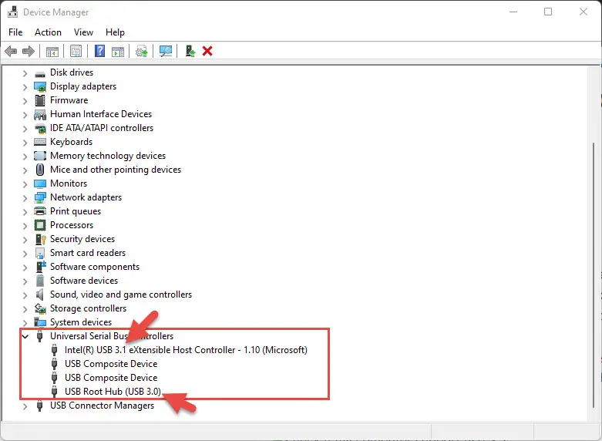Click the Human Interface Devices icon
The width and height of the screenshot is (602, 441).
(x=40, y=114)
